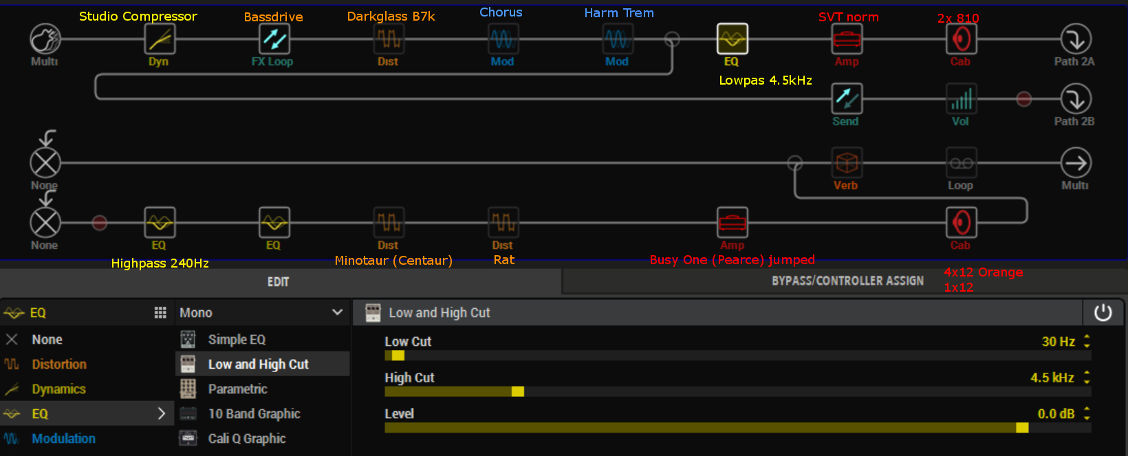Switch to the EDIT tab
The height and width of the screenshot is (456, 1128).
pyautogui.click(x=279, y=282)
